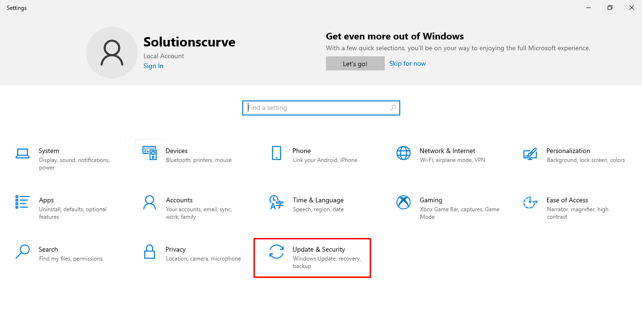
Task: Open the Gaming category title
Action: click(431, 200)
